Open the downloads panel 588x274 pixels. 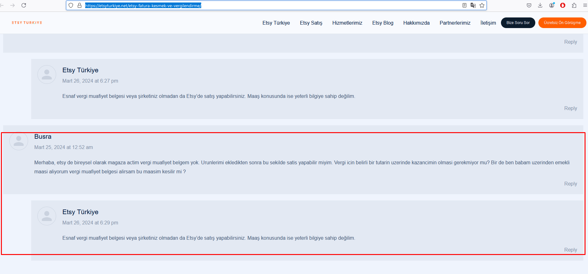(x=540, y=5)
